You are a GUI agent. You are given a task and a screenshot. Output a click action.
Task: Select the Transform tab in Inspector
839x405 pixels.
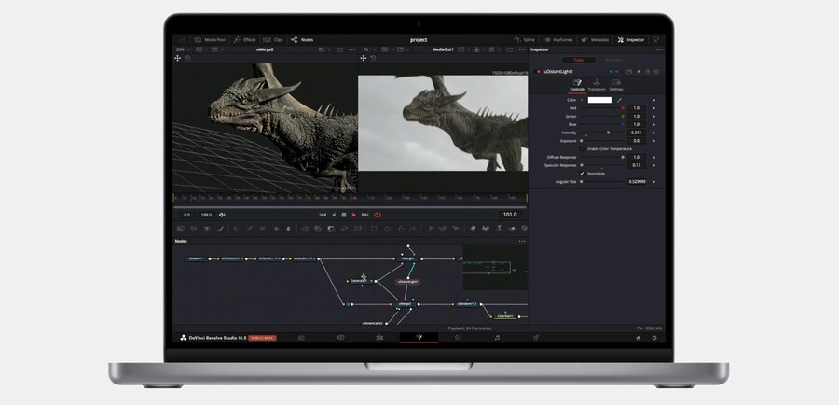[597, 85]
